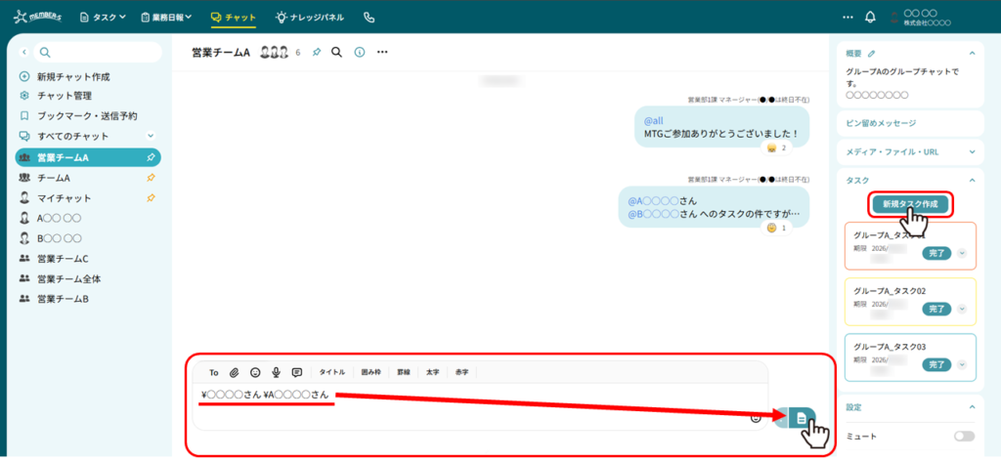Screen dimensions: 1001x462
Task: Click the @all MTG message bubble
Action: tap(721, 127)
